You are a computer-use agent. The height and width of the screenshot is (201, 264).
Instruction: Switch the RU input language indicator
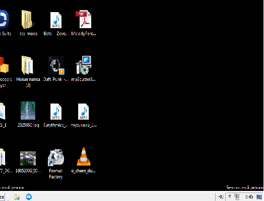pyautogui.click(x=221, y=196)
